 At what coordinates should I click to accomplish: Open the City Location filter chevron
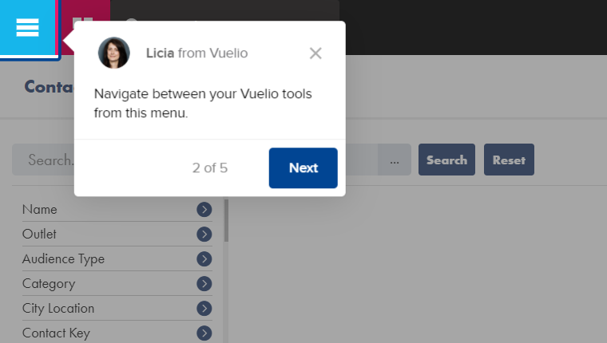point(204,309)
